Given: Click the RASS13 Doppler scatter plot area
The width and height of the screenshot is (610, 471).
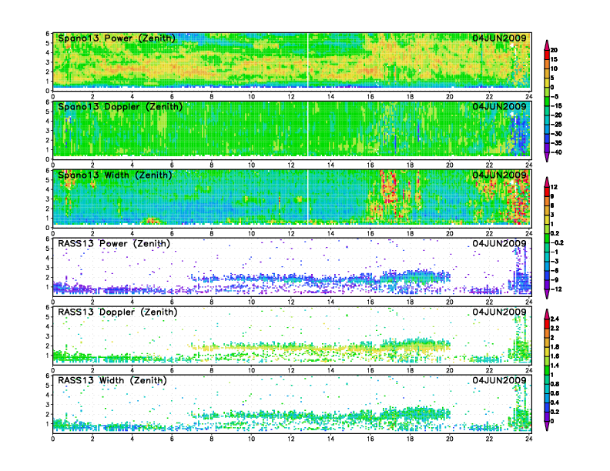Looking at the screenshot, I should (x=292, y=336).
